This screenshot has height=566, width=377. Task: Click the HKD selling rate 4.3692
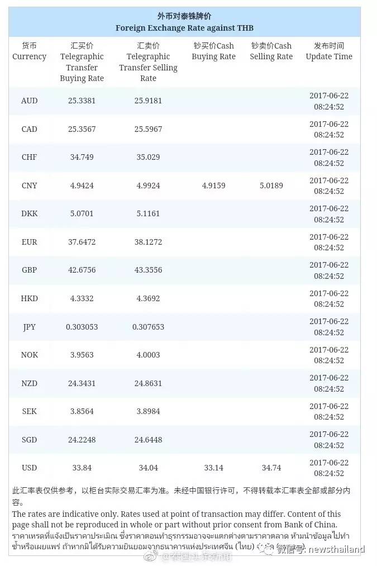point(148,298)
